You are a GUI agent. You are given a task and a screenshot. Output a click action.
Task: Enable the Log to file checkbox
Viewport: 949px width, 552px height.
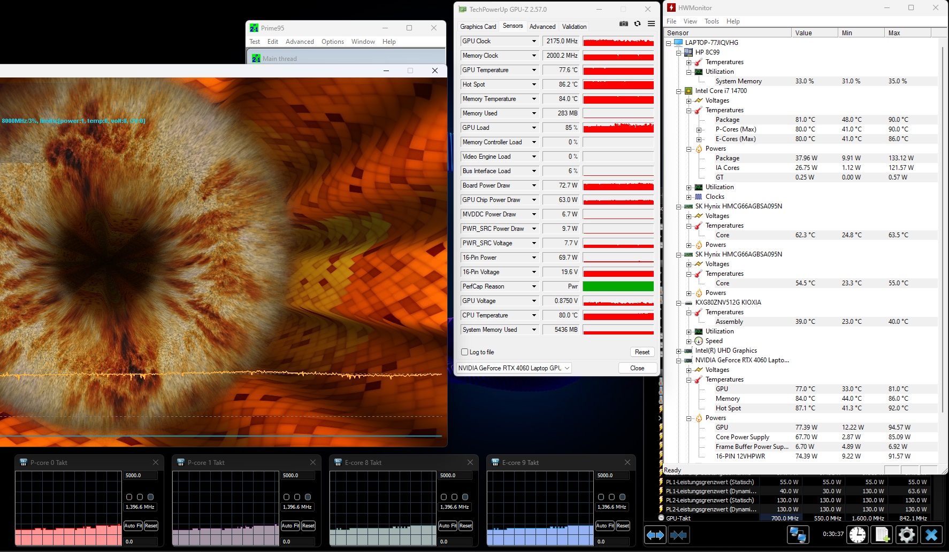[465, 352]
